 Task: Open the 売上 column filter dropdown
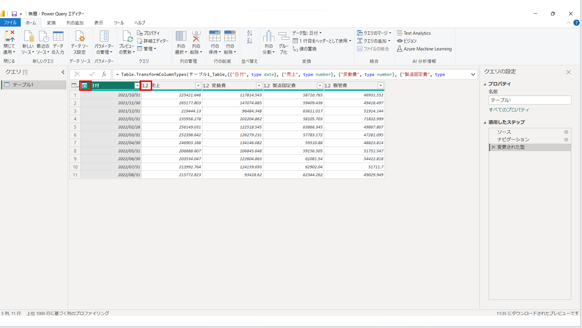click(x=198, y=86)
